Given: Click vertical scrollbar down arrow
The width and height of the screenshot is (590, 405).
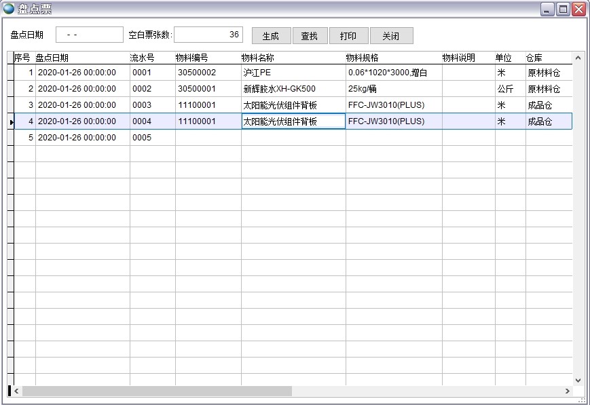Looking at the screenshot, I should tap(578, 380).
